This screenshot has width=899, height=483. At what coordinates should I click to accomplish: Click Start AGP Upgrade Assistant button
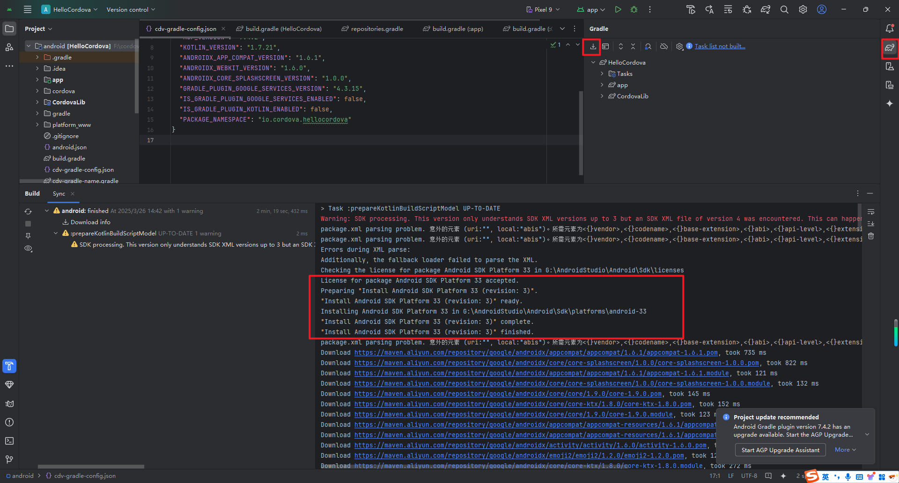click(x=780, y=450)
